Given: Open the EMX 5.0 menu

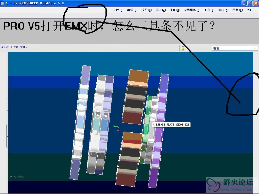Looking at the screenshot, I should click(252, 10).
